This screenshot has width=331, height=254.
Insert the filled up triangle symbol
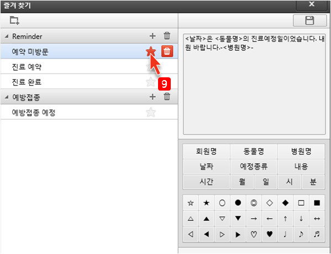point(207,219)
